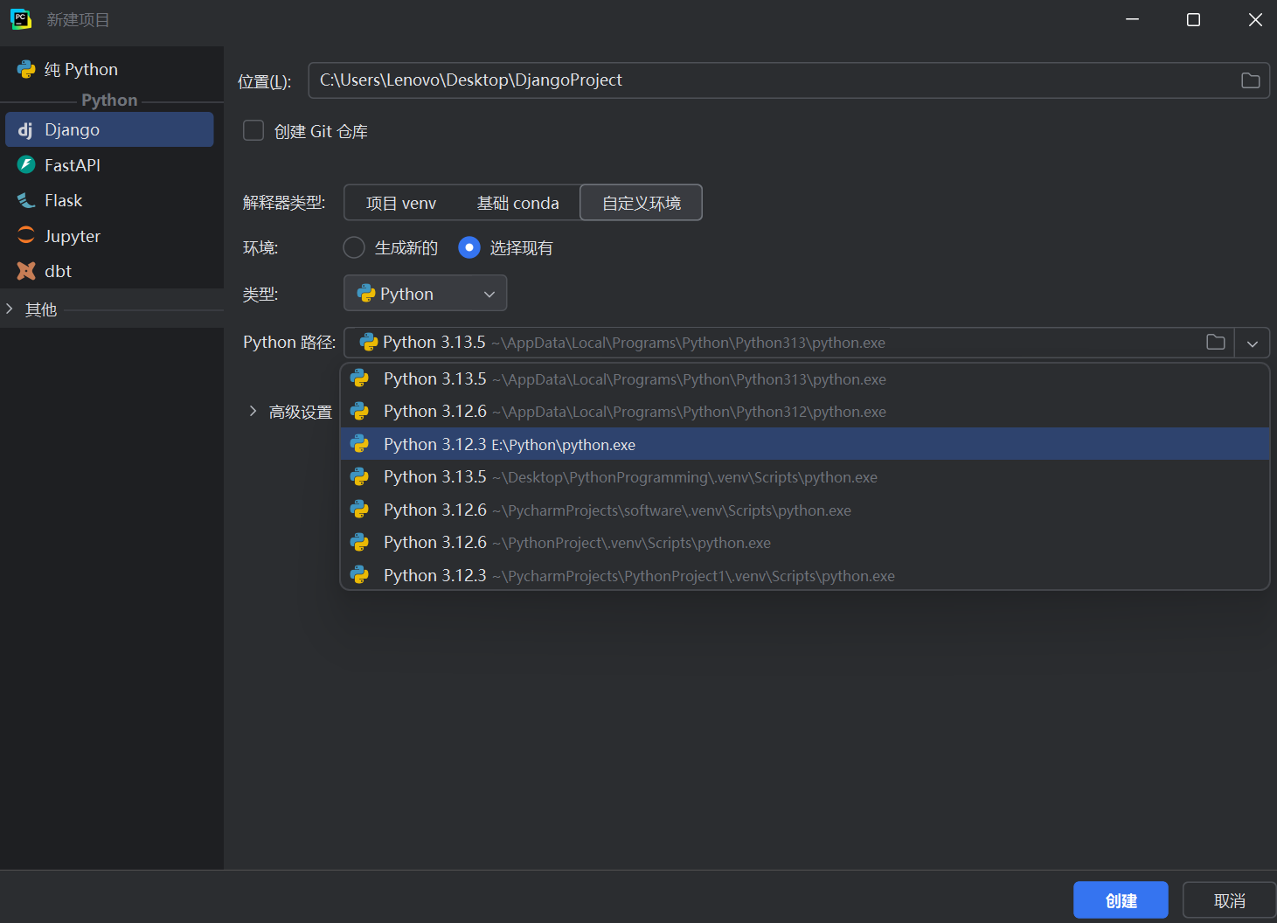This screenshot has width=1277, height=923.
Task: Click the FastAPI lightning icon
Action: tap(26, 164)
